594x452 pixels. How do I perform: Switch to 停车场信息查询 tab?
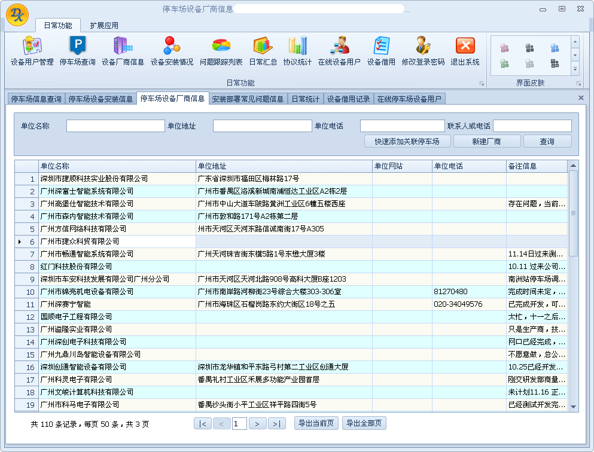pyautogui.click(x=36, y=99)
